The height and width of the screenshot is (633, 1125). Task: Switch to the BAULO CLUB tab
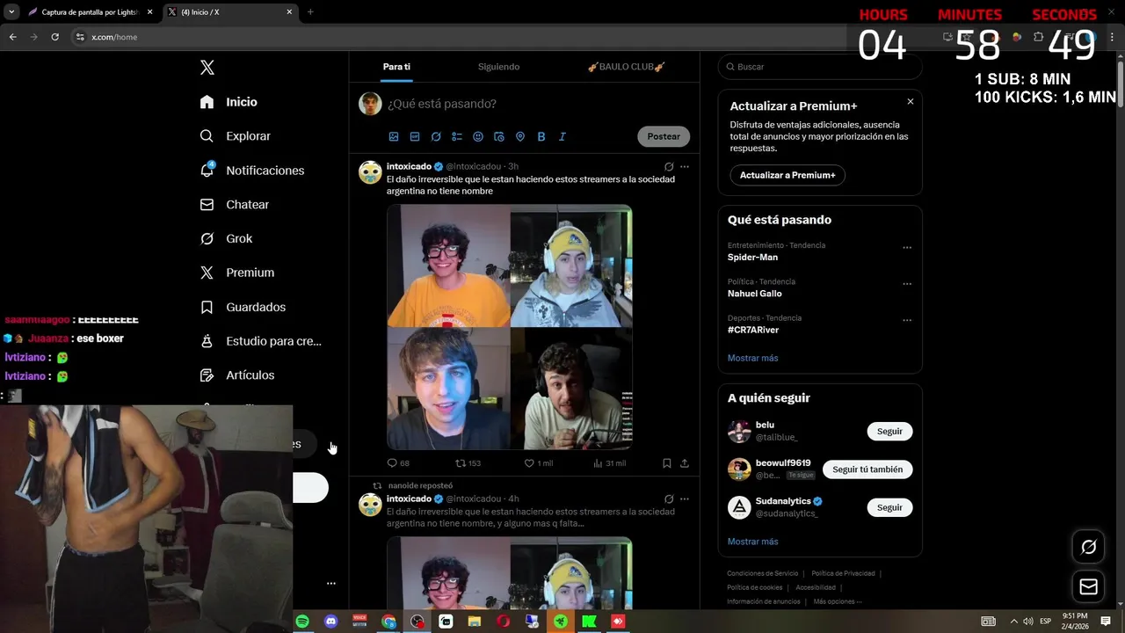626,67
